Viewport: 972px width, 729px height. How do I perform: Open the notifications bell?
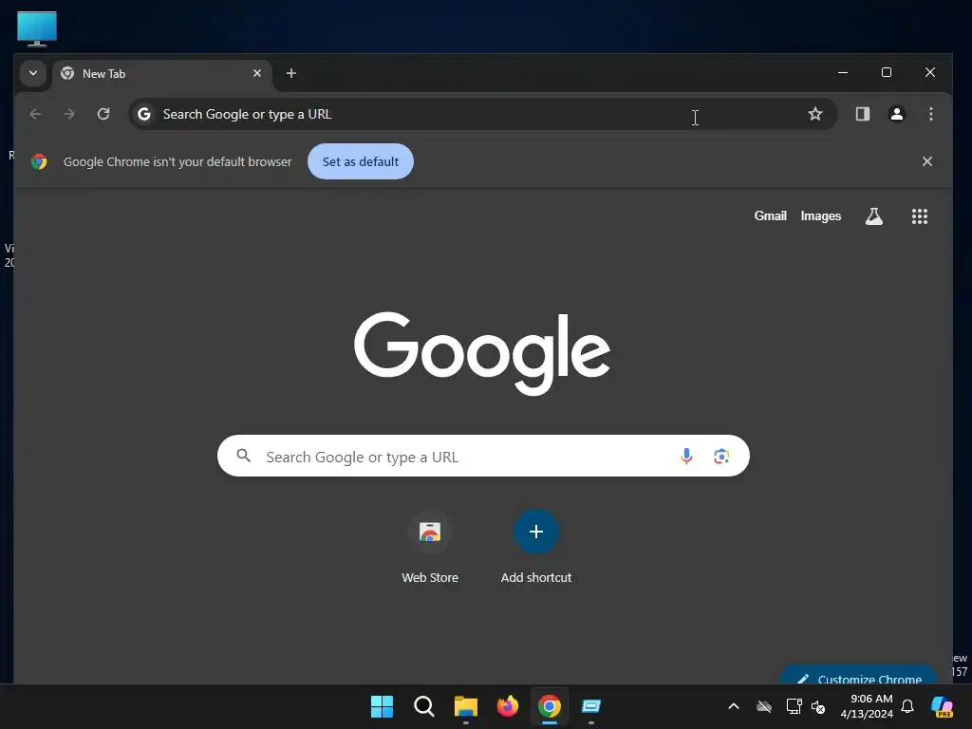(907, 706)
